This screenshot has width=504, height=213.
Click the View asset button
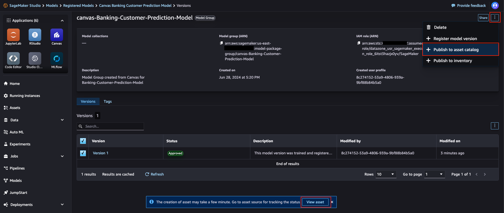[x=315, y=202]
